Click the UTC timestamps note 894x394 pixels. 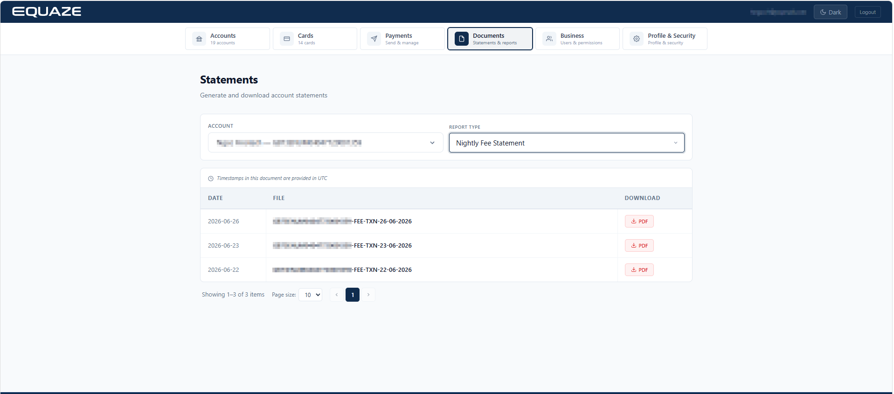point(272,179)
